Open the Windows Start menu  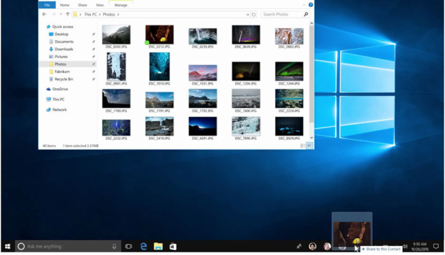8,247
